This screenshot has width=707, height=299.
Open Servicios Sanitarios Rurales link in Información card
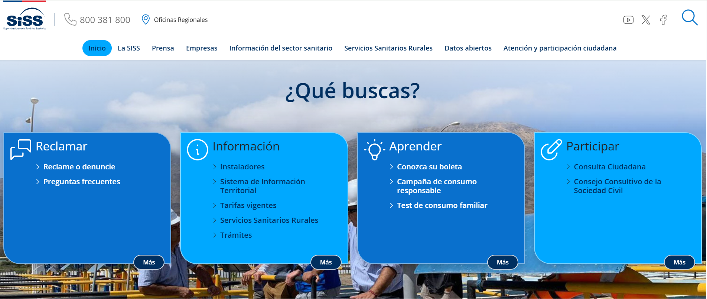click(x=269, y=220)
